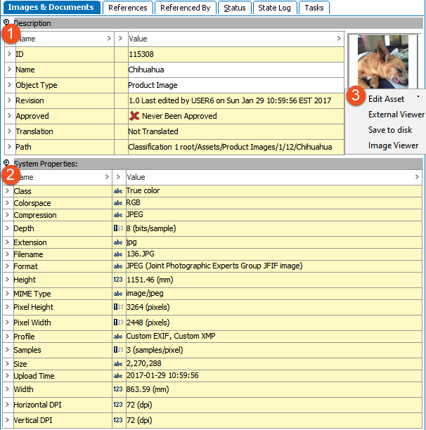Viewport: 426px width, 430px height.
Task: Click the number icon in Pixel Width row
Action: click(118, 322)
